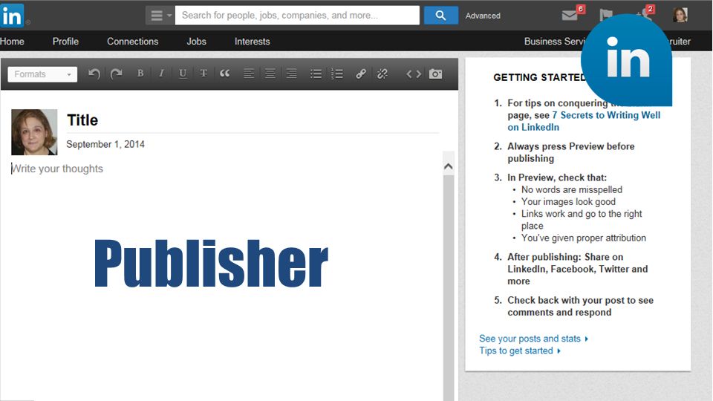Screen dimensions: 713x401
Task: Align text left
Action: click(248, 74)
